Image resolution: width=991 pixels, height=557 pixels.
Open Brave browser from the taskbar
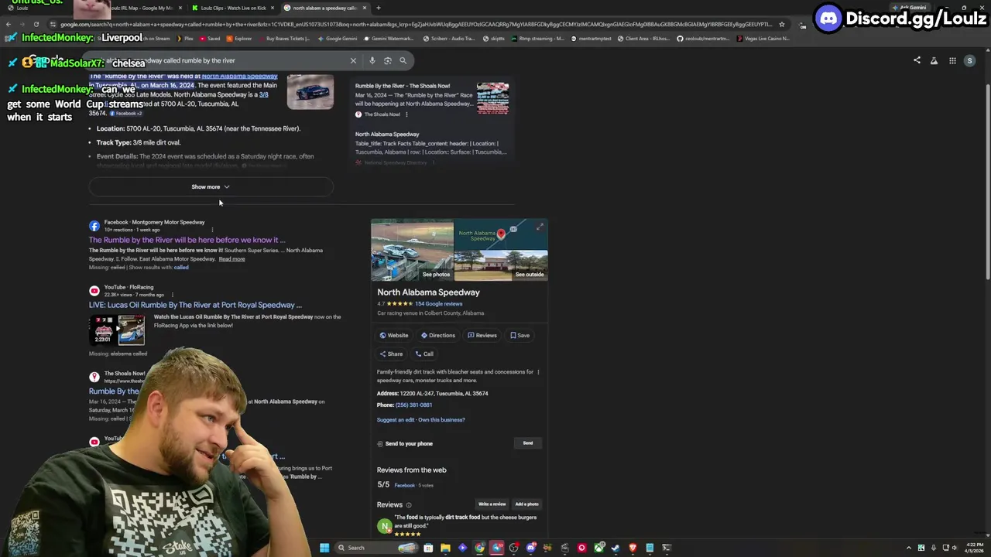point(633,548)
